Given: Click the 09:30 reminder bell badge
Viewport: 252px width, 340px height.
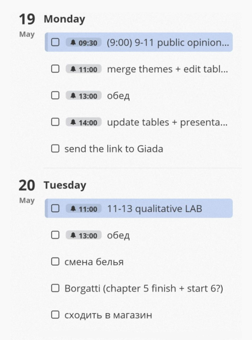Looking at the screenshot, I should (84, 43).
